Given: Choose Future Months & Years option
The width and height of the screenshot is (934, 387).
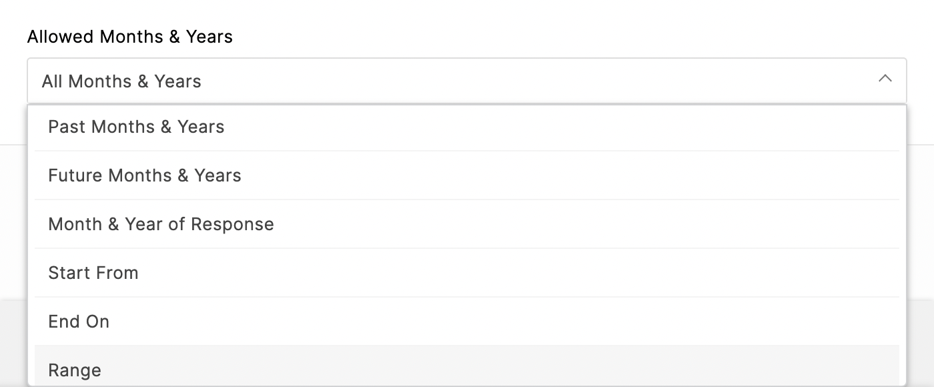Looking at the screenshot, I should (x=145, y=175).
